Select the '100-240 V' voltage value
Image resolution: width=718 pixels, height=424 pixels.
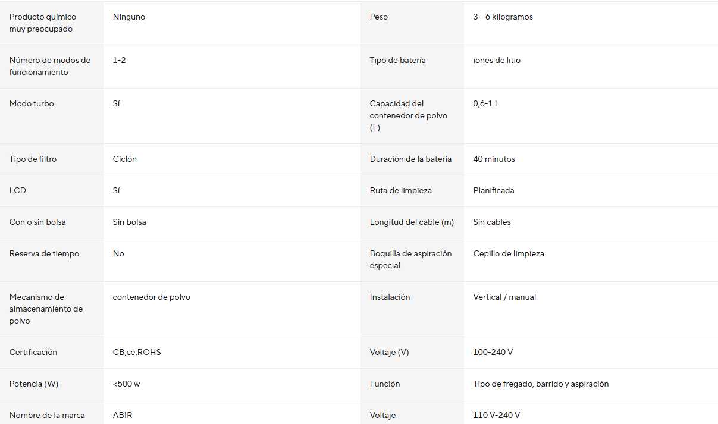pos(493,352)
